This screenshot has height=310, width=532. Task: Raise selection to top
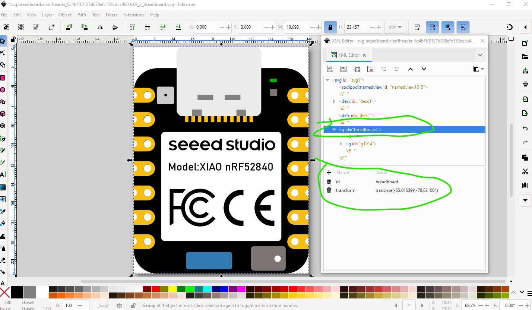pyautogui.click(x=132, y=27)
